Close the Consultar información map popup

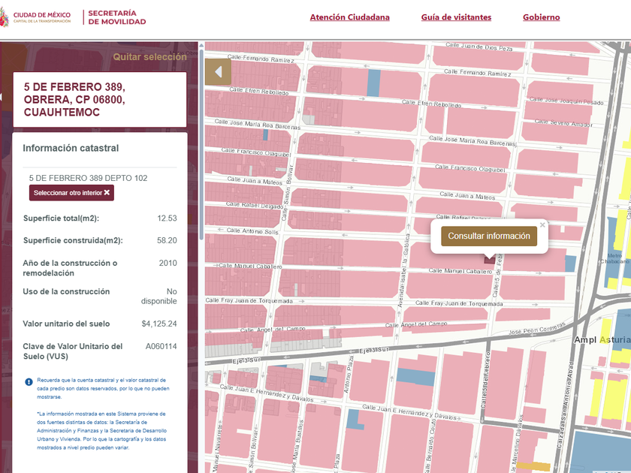[542, 224]
